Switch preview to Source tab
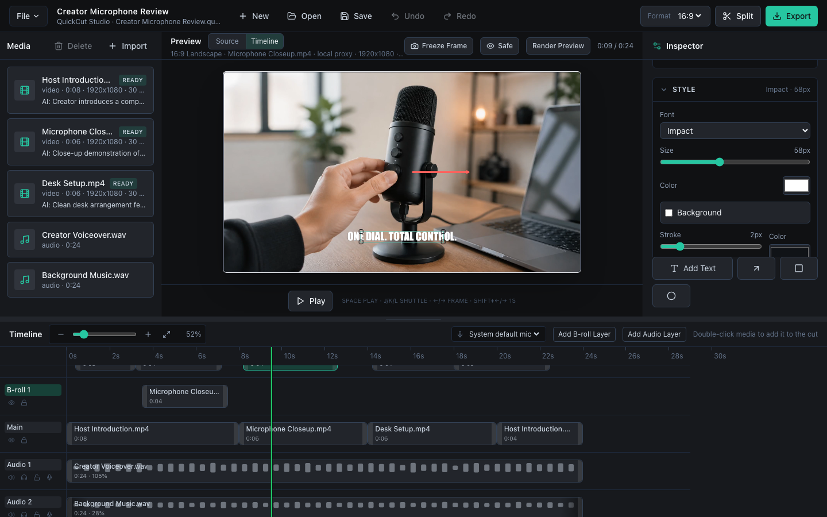Screen dimensions: 827x517 pos(227,41)
